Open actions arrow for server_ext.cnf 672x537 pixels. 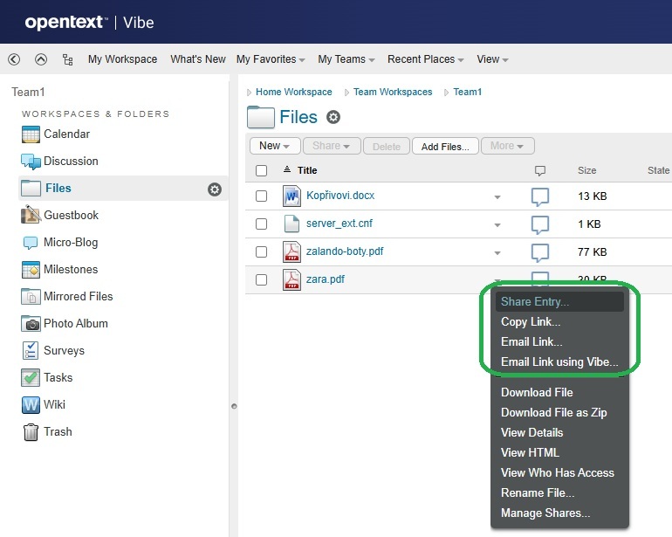click(497, 225)
